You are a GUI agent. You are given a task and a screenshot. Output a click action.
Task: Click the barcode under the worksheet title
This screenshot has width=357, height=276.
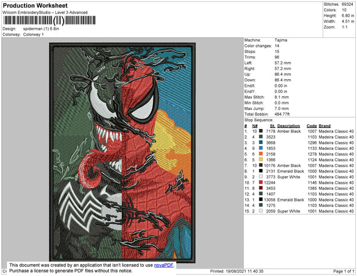coord(49,20)
